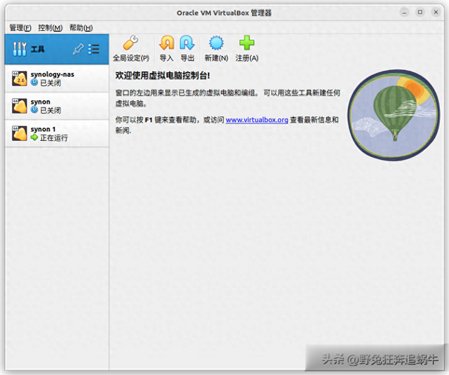
Task: Click the 工具 label text
Action: (37, 49)
